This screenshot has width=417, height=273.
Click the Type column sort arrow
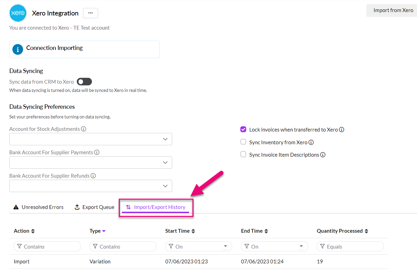(104, 231)
